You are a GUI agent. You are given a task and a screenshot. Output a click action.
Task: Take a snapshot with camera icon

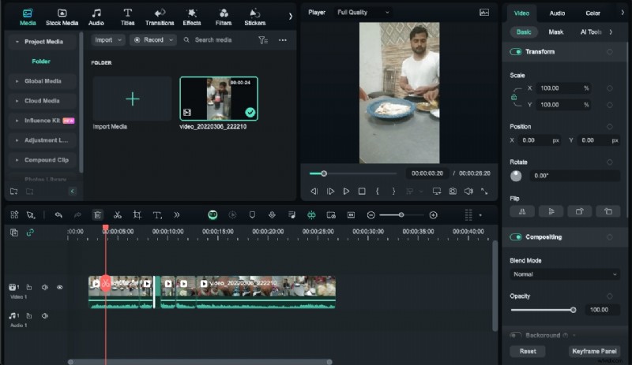tap(453, 191)
